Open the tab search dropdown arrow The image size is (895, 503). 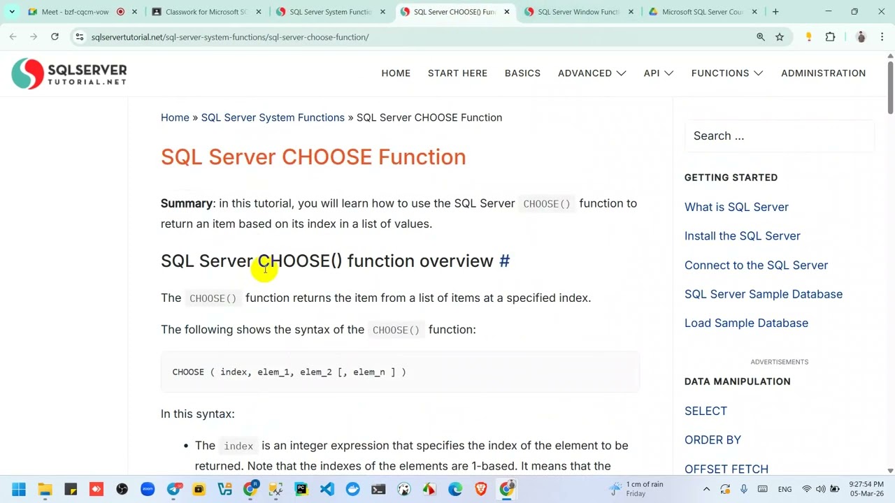tap(12, 12)
